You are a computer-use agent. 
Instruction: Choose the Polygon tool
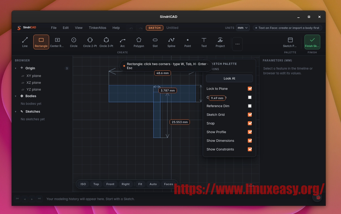tap(139, 42)
